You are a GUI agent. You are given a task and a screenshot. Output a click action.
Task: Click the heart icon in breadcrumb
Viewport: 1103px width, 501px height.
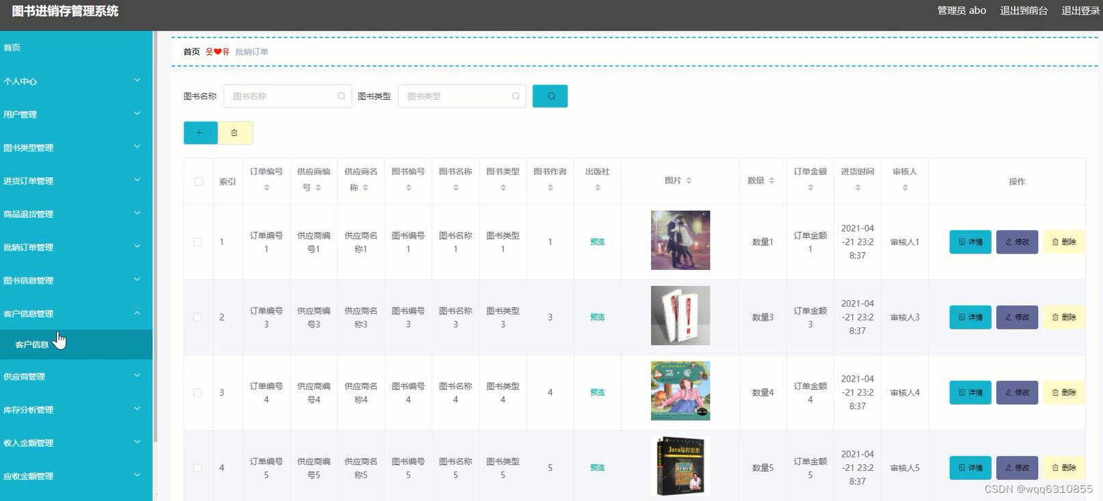point(217,51)
